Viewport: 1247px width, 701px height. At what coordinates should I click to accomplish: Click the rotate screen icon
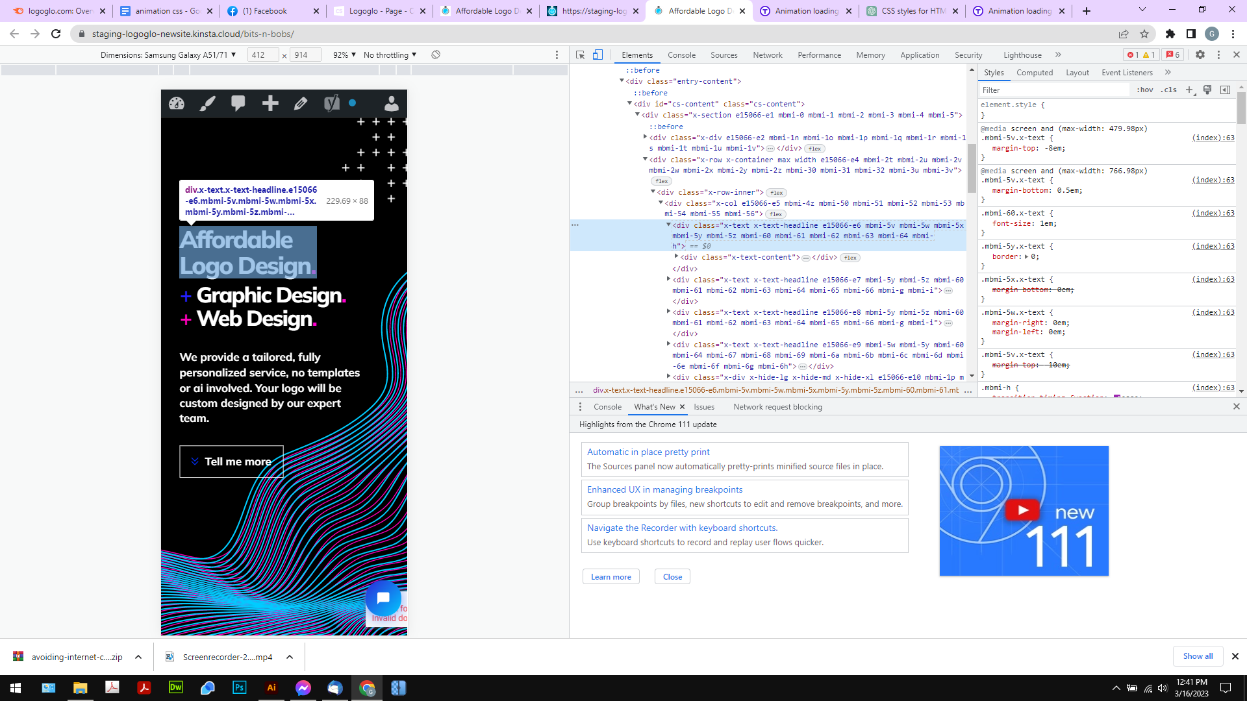tap(436, 55)
